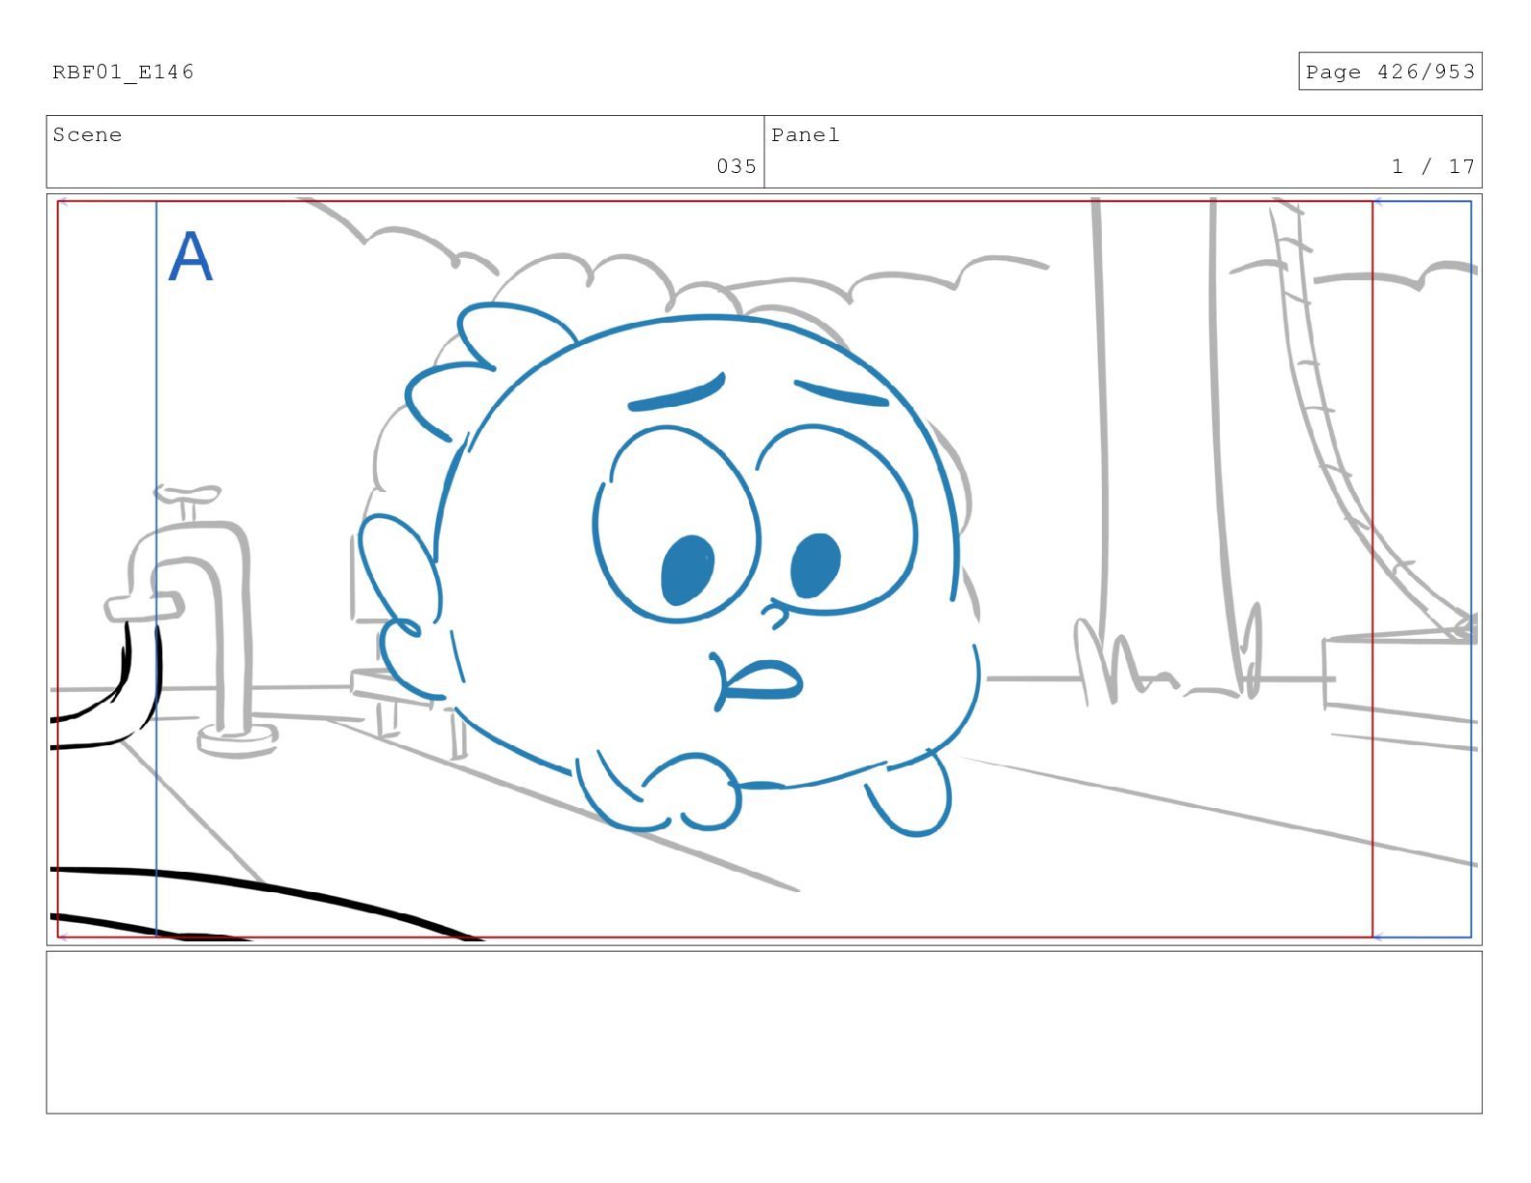This screenshot has width=1531, height=1183.
Task: Click the scene number 035
Action: (x=737, y=166)
